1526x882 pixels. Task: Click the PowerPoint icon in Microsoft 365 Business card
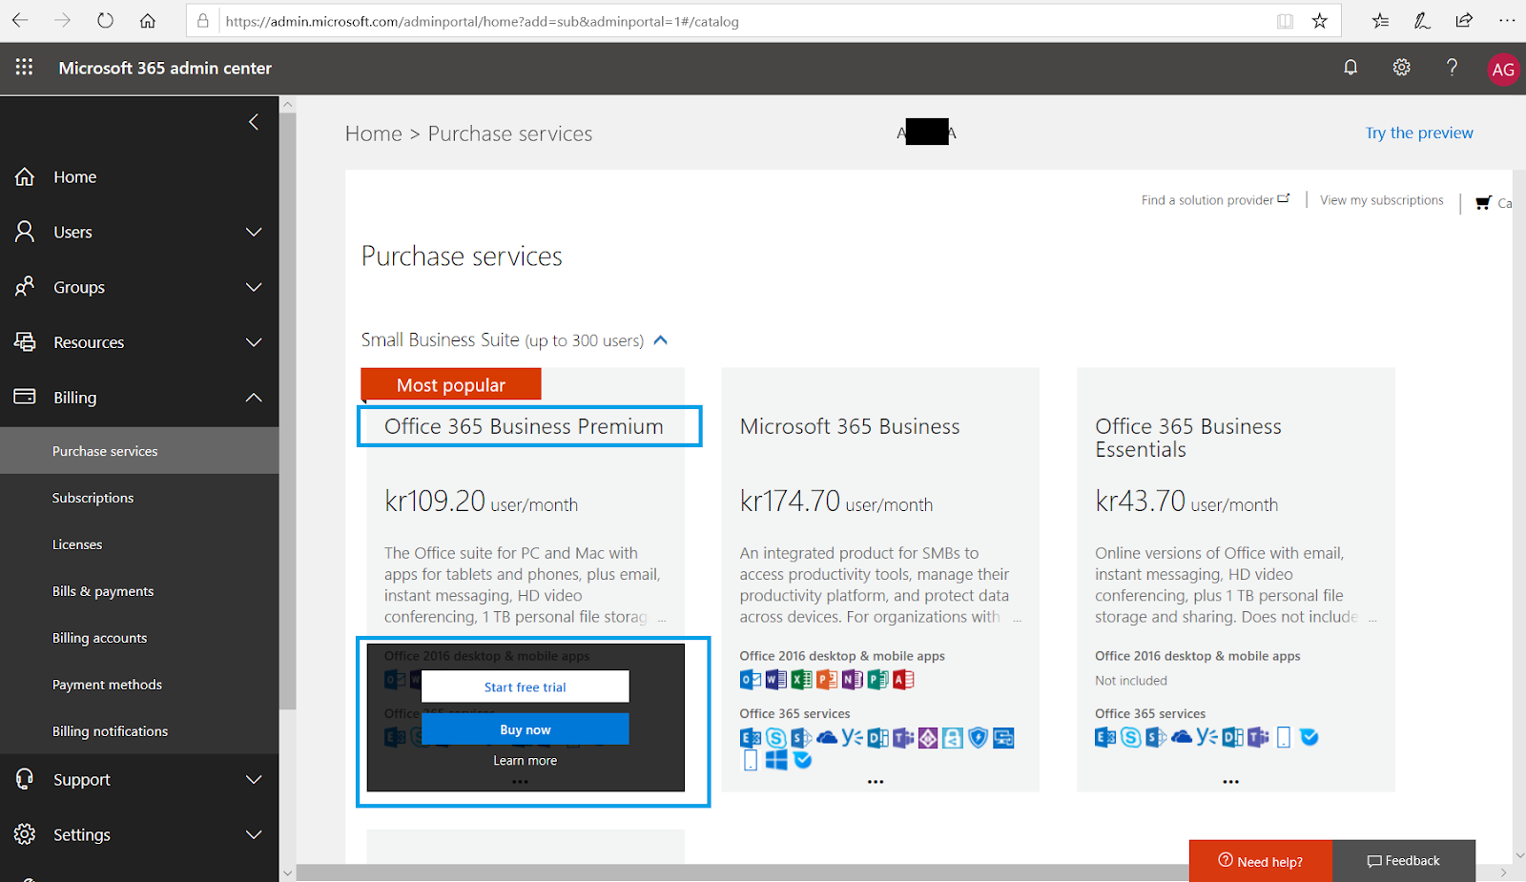click(x=827, y=680)
